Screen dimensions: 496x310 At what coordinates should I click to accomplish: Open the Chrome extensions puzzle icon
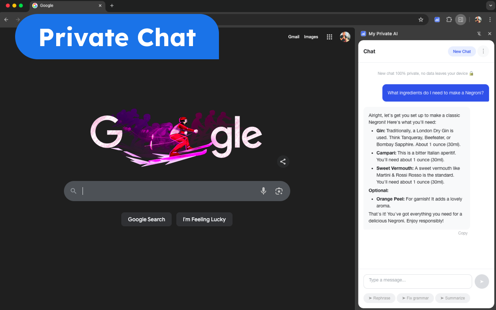click(449, 19)
